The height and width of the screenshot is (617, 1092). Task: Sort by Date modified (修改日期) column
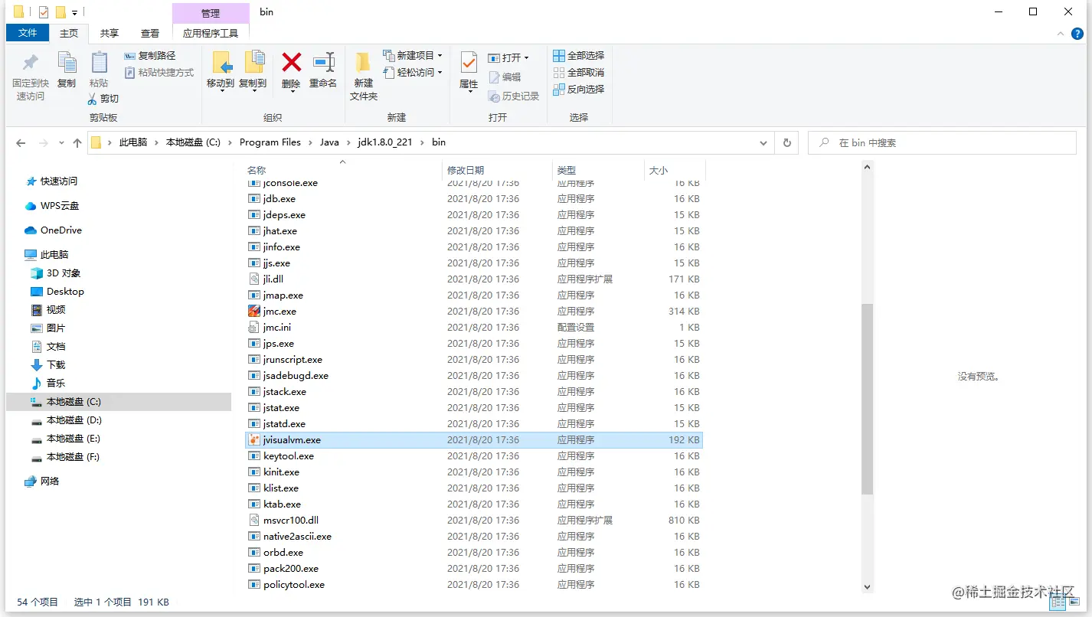pos(466,170)
